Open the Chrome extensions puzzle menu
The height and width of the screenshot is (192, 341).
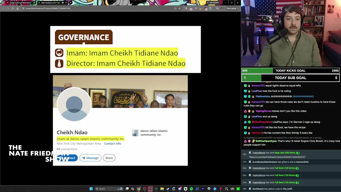210,8
